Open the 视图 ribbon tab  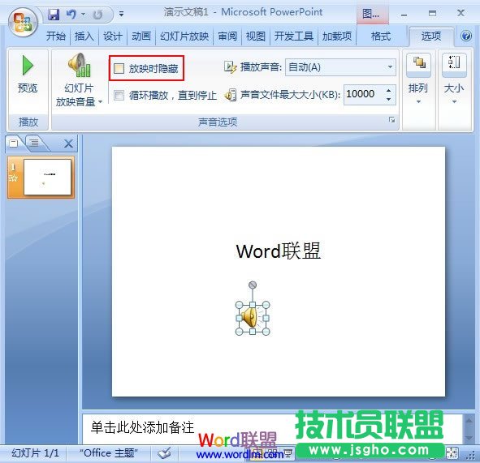point(256,36)
